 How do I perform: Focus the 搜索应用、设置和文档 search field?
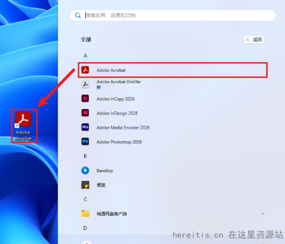pos(173,15)
